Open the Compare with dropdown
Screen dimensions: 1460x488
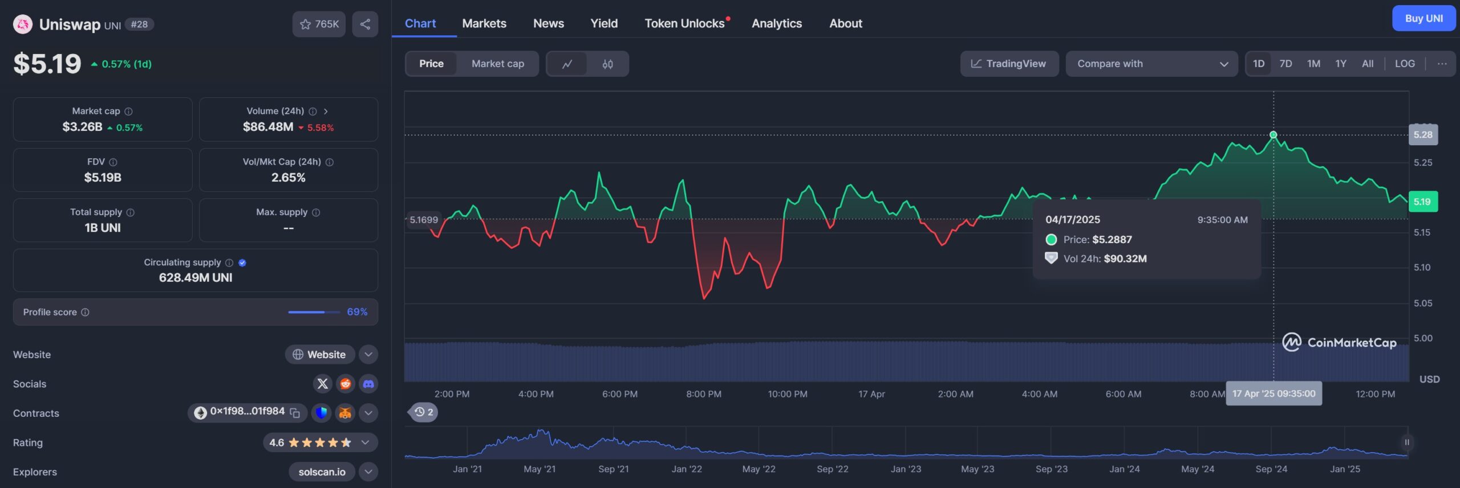click(x=1151, y=64)
